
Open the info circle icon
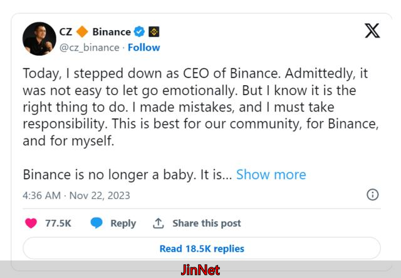pyautogui.click(x=372, y=194)
